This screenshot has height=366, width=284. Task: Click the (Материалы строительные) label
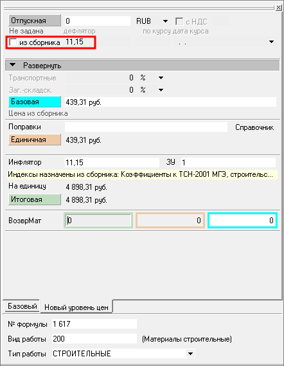187,339
